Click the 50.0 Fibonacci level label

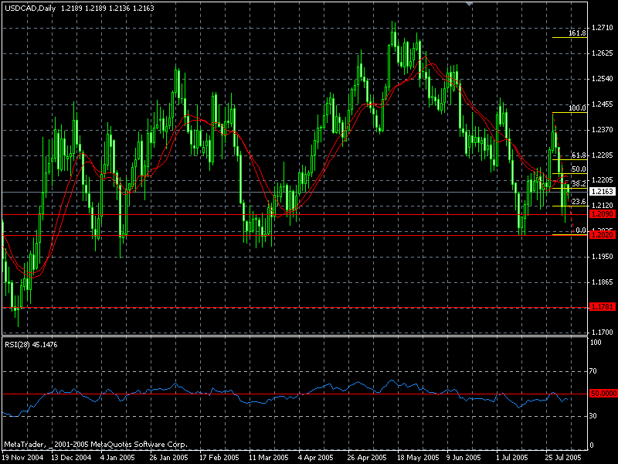coord(579,169)
